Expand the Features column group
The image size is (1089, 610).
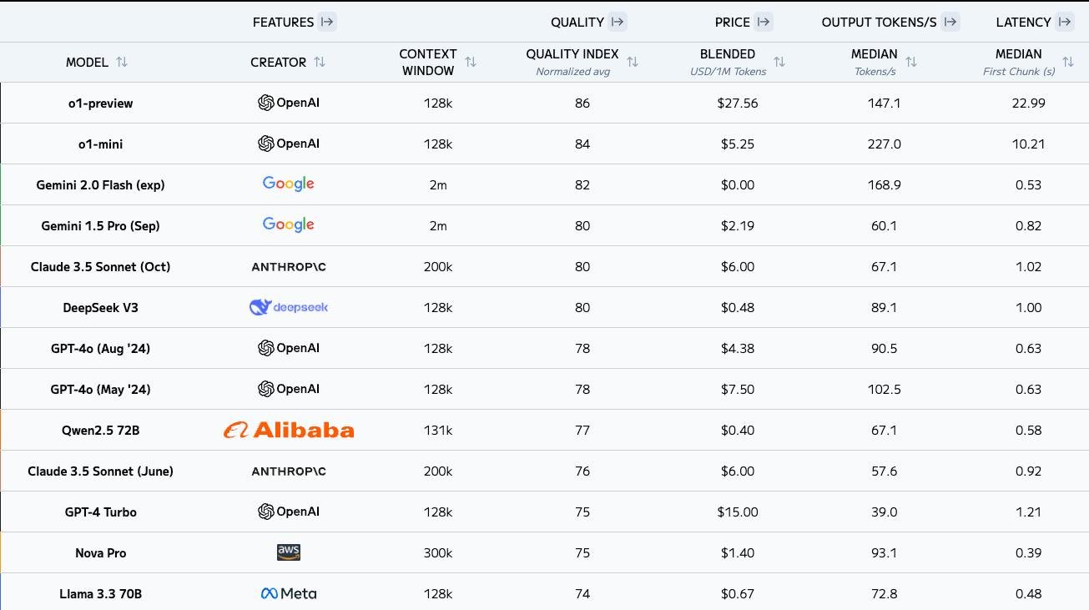tap(327, 22)
